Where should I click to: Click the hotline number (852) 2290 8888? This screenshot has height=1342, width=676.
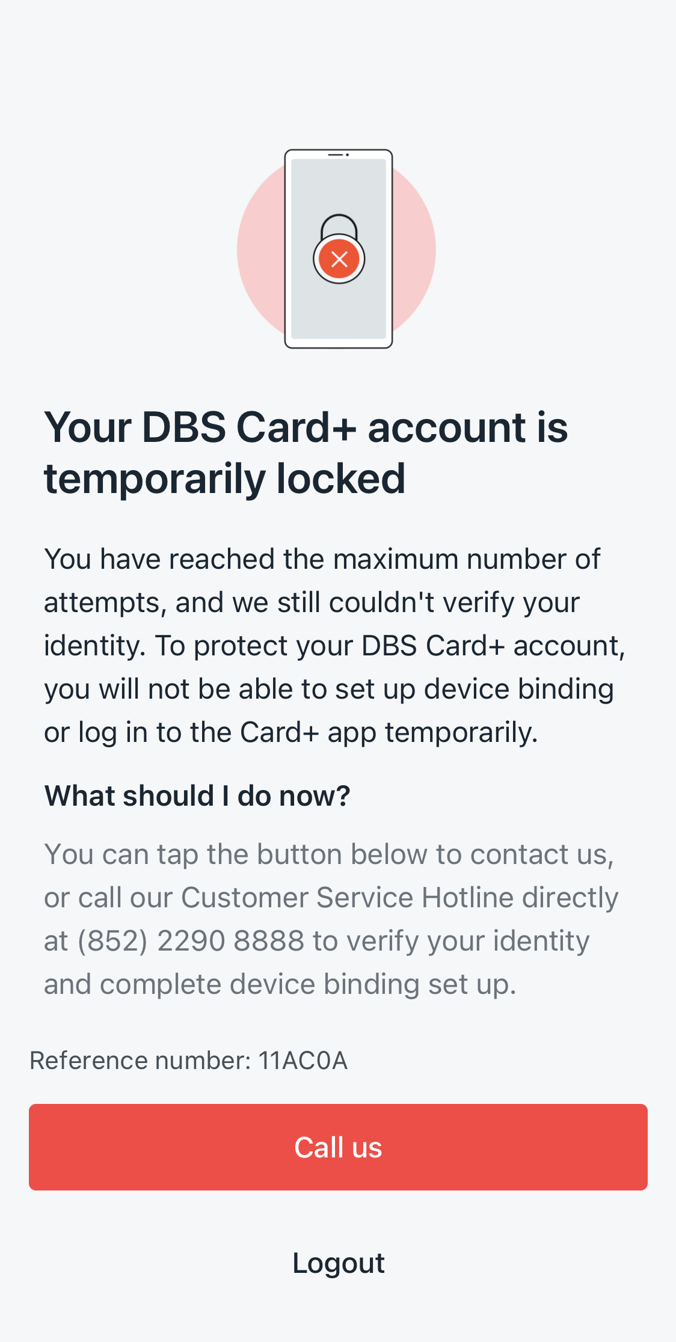click(191, 941)
